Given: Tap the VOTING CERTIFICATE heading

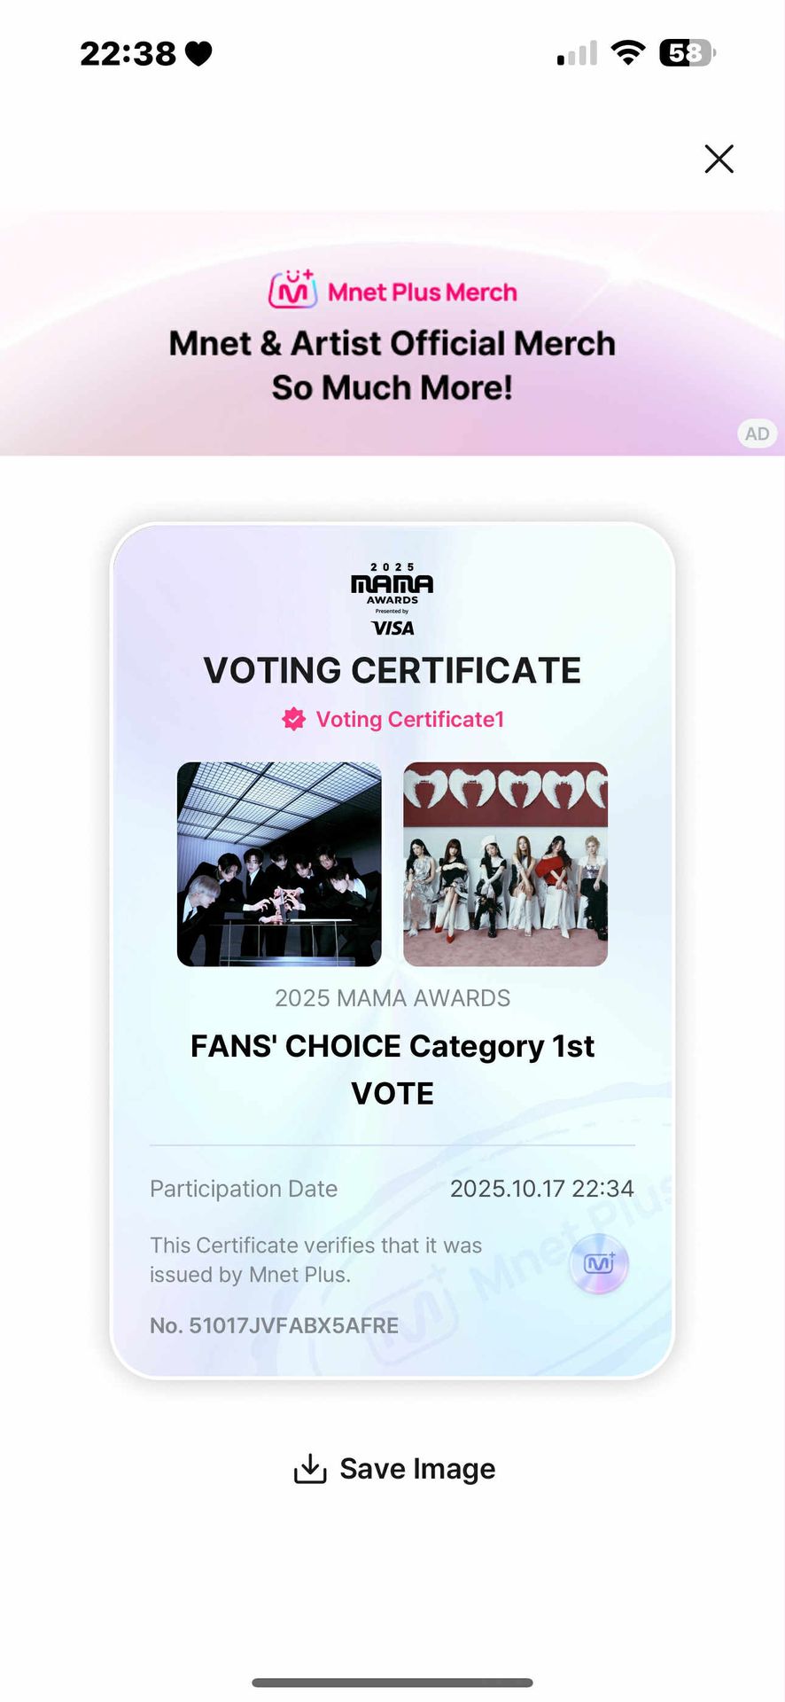Looking at the screenshot, I should coord(392,670).
